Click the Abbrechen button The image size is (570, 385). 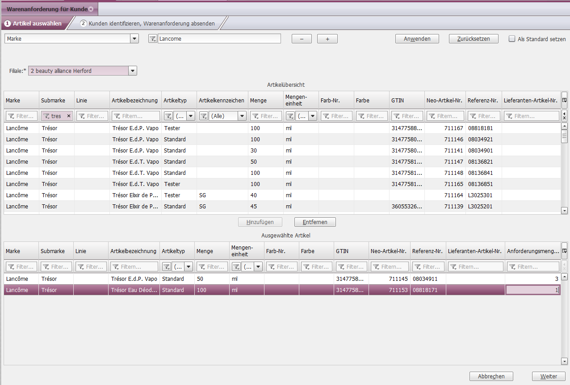(491, 377)
